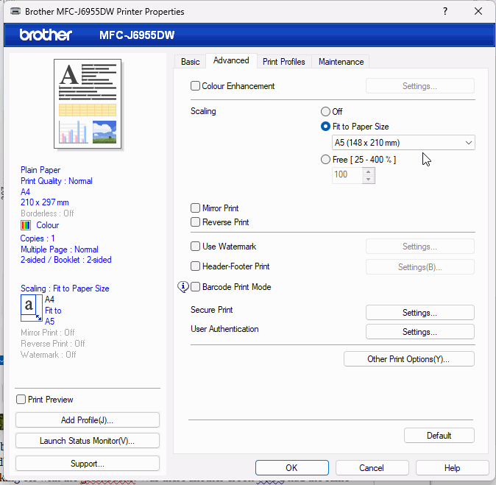This screenshot has width=496, height=485.
Task: Open the Fit to Paper Size dropdown
Action: point(404,143)
